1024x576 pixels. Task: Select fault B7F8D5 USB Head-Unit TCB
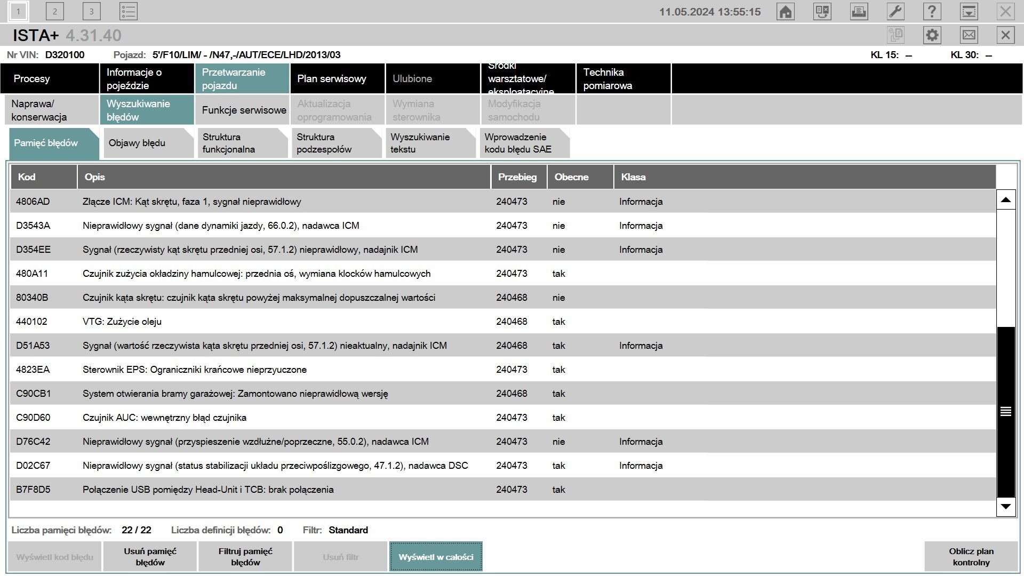point(503,490)
